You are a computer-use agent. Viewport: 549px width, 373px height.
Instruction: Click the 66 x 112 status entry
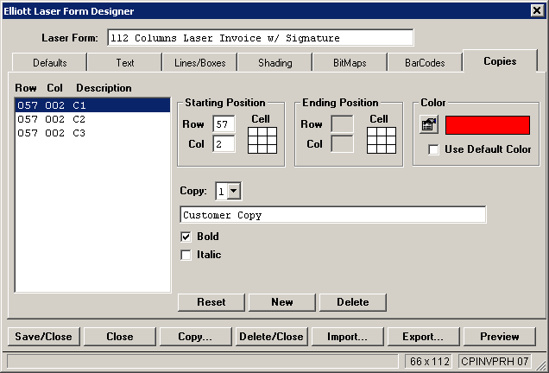(x=429, y=361)
